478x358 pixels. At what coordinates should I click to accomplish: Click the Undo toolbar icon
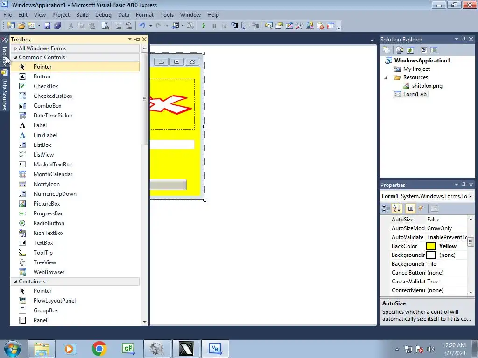[142, 26]
